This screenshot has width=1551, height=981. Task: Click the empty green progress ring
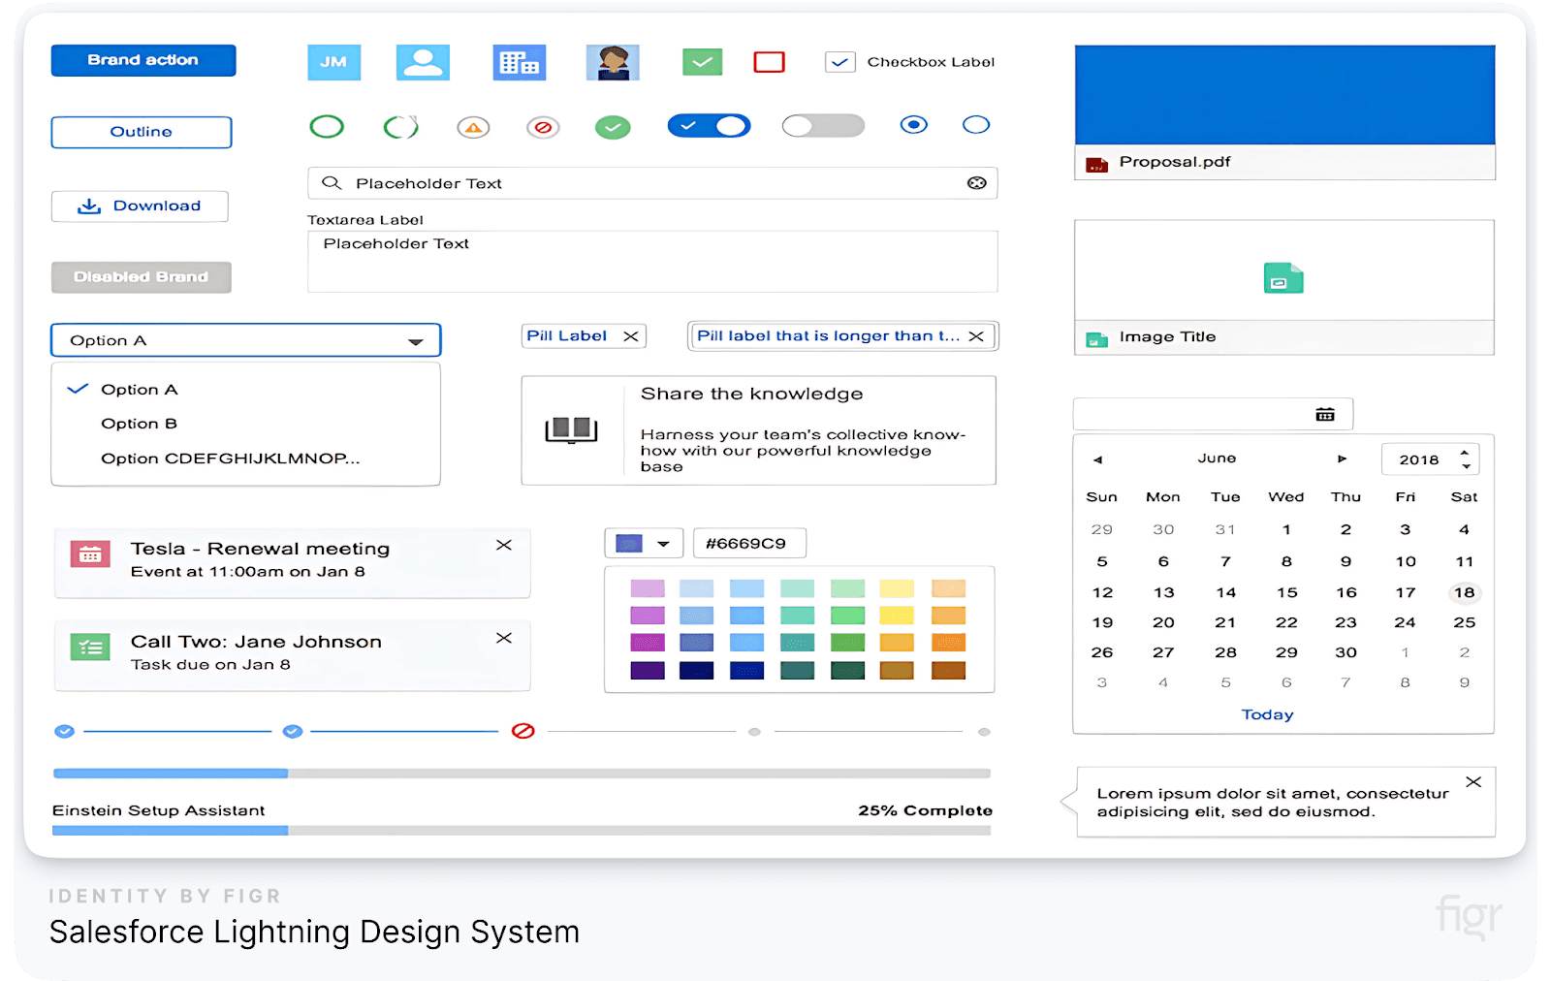click(327, 126)
